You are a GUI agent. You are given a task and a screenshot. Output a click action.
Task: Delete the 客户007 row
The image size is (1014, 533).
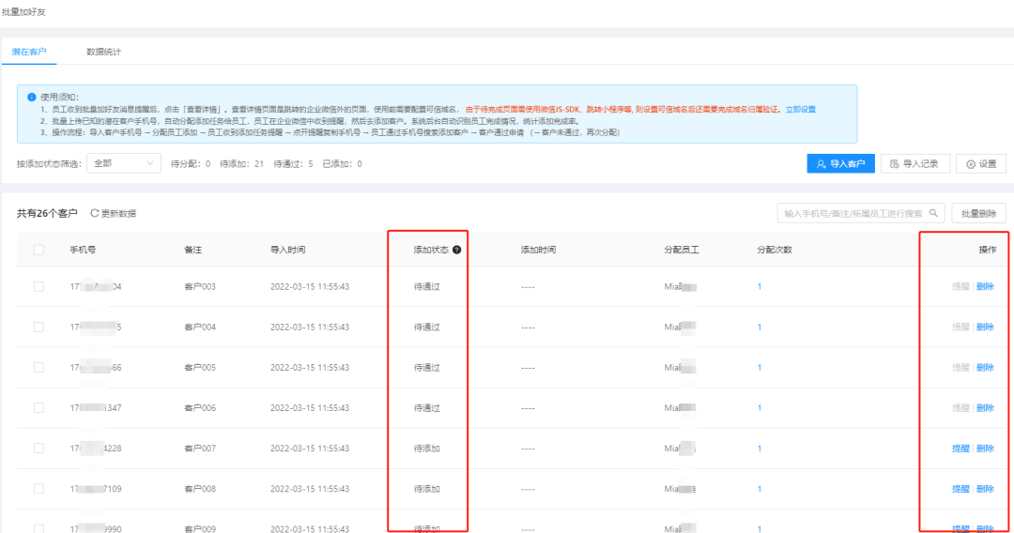[x=985, y=449]
